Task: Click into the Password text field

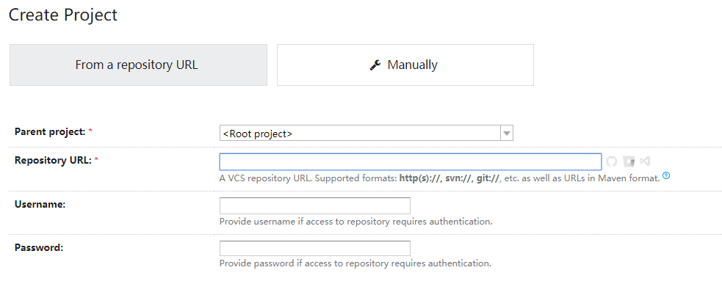Action: (314, 249)
